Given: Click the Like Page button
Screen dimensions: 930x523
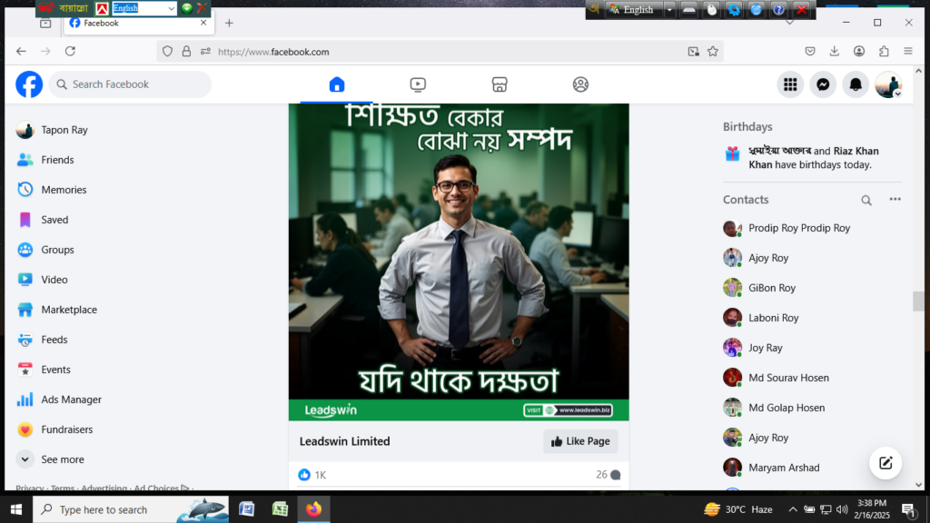Looking at the screenshot, I should 579,441.
